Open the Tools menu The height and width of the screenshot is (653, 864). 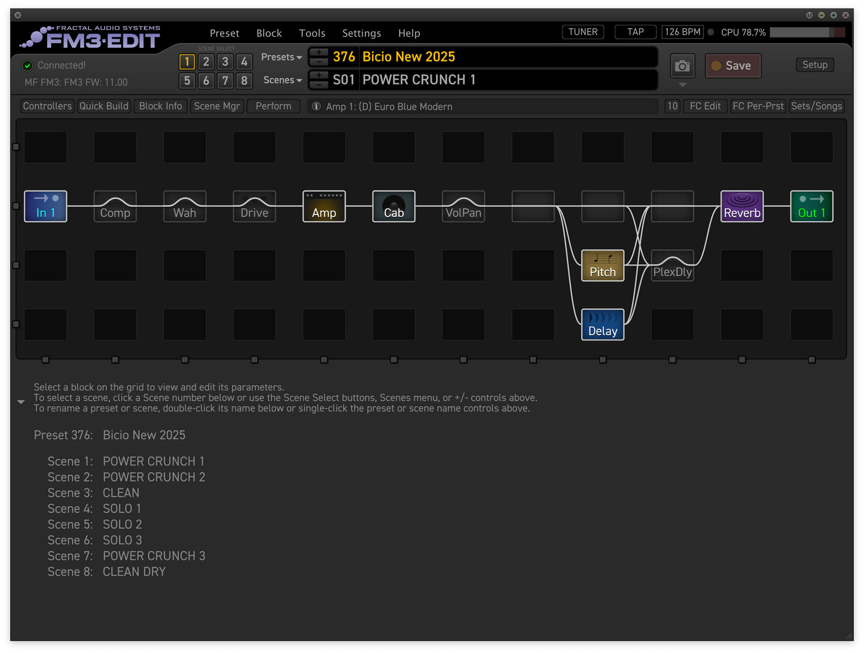tap(312, 33)
